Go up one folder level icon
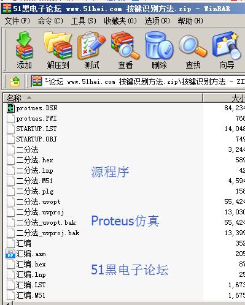 point(15,81)
